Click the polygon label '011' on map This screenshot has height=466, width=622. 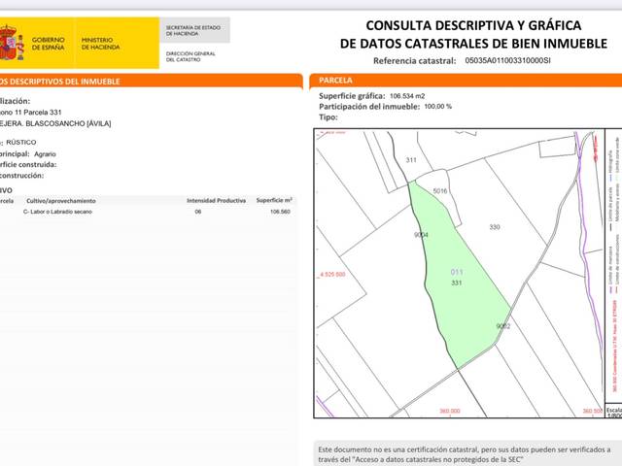[457, 272]
